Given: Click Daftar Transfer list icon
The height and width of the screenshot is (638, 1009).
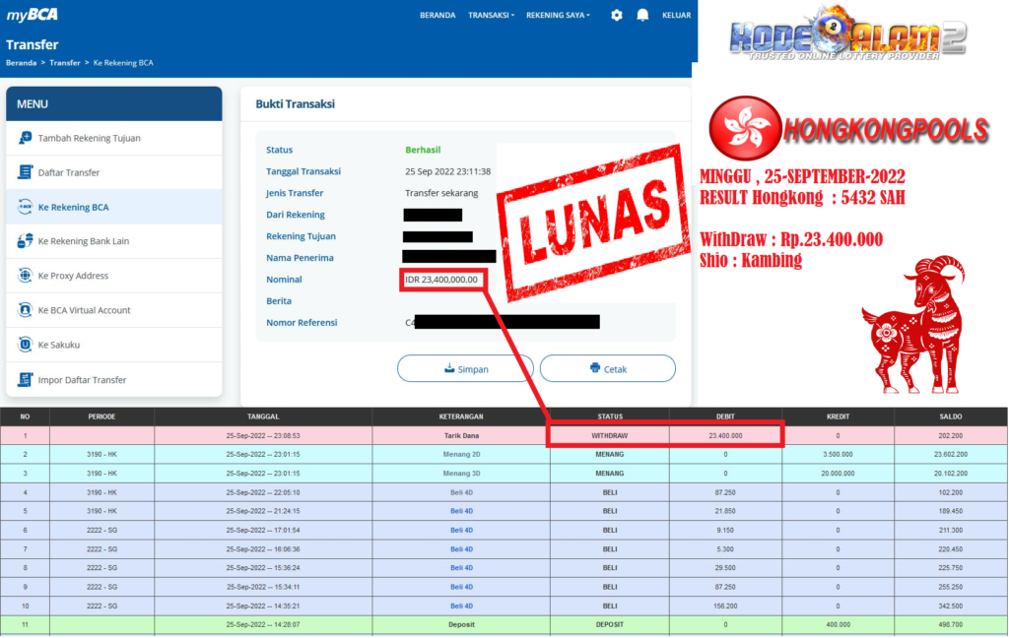Looking at the screenshot, I should coord(25,172).
